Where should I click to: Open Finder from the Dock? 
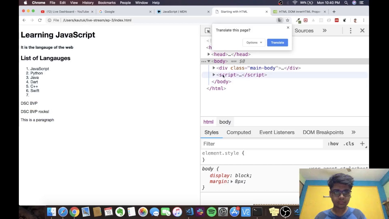[x=52, y=212]
